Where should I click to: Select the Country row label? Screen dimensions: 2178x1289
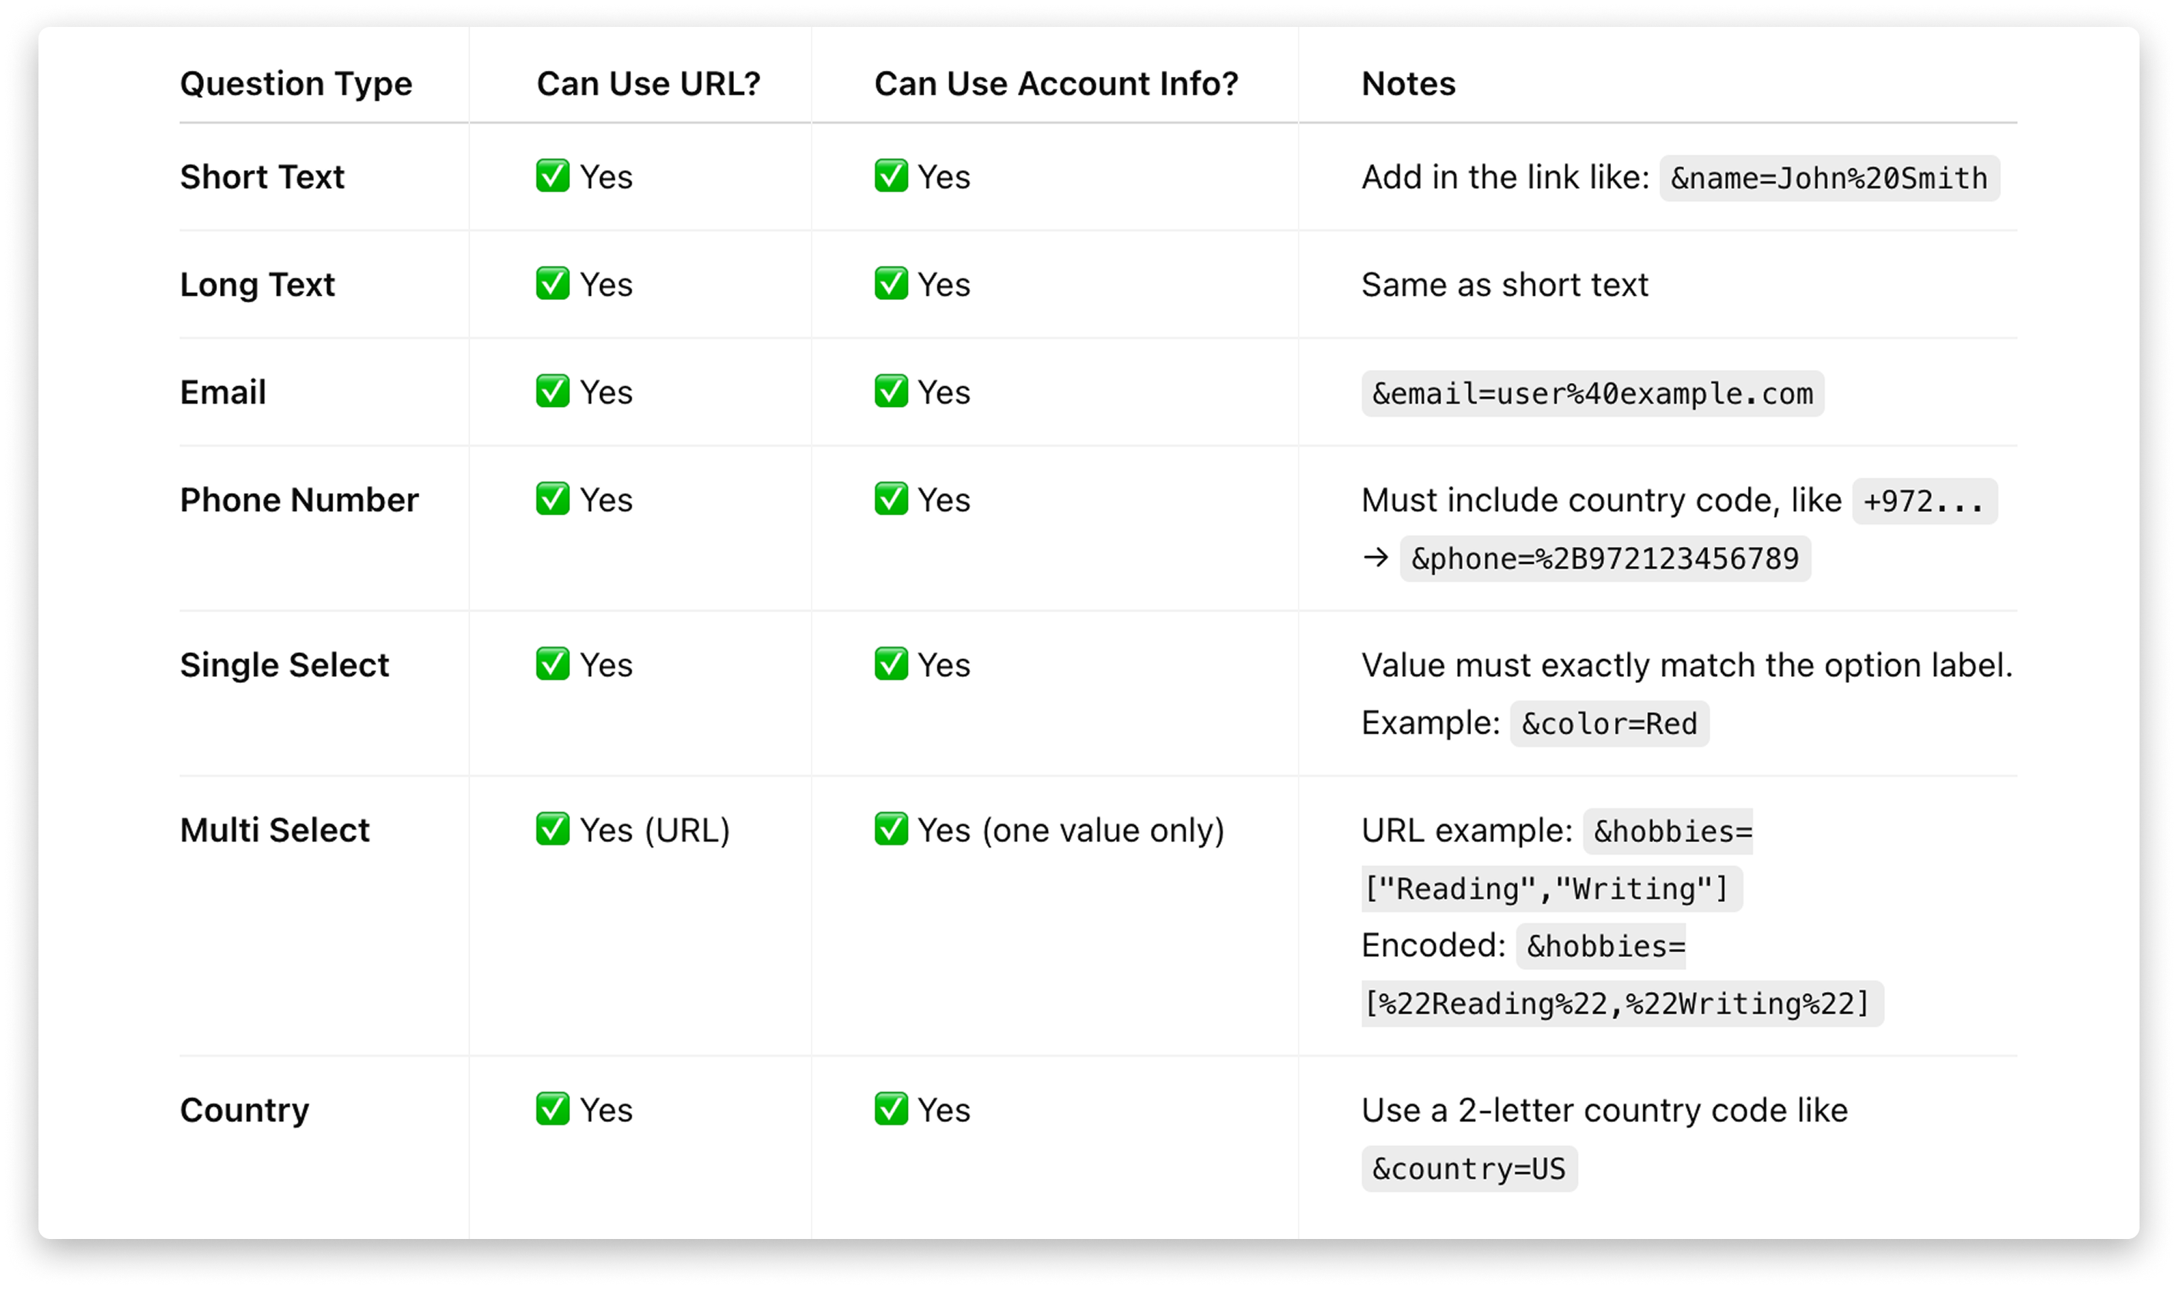pyautogui.click(x=244, y=1110)
